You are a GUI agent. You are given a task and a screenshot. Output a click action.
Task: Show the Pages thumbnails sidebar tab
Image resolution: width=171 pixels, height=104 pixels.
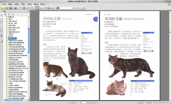tap(2, 20)
